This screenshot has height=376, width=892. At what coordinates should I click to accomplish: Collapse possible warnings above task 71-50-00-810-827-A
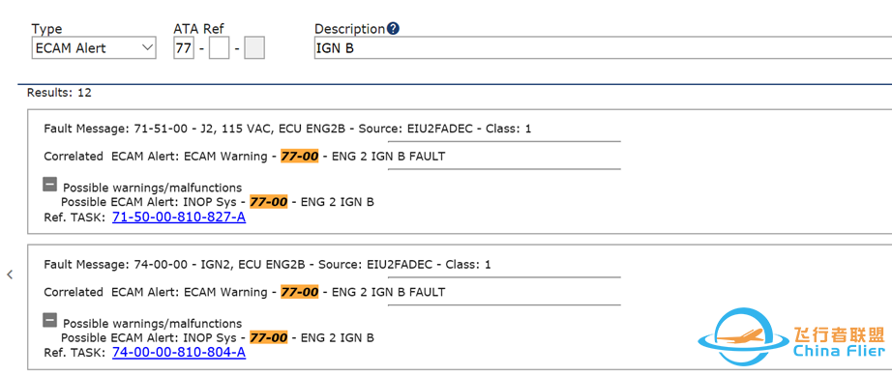click(x=50, y=184)
